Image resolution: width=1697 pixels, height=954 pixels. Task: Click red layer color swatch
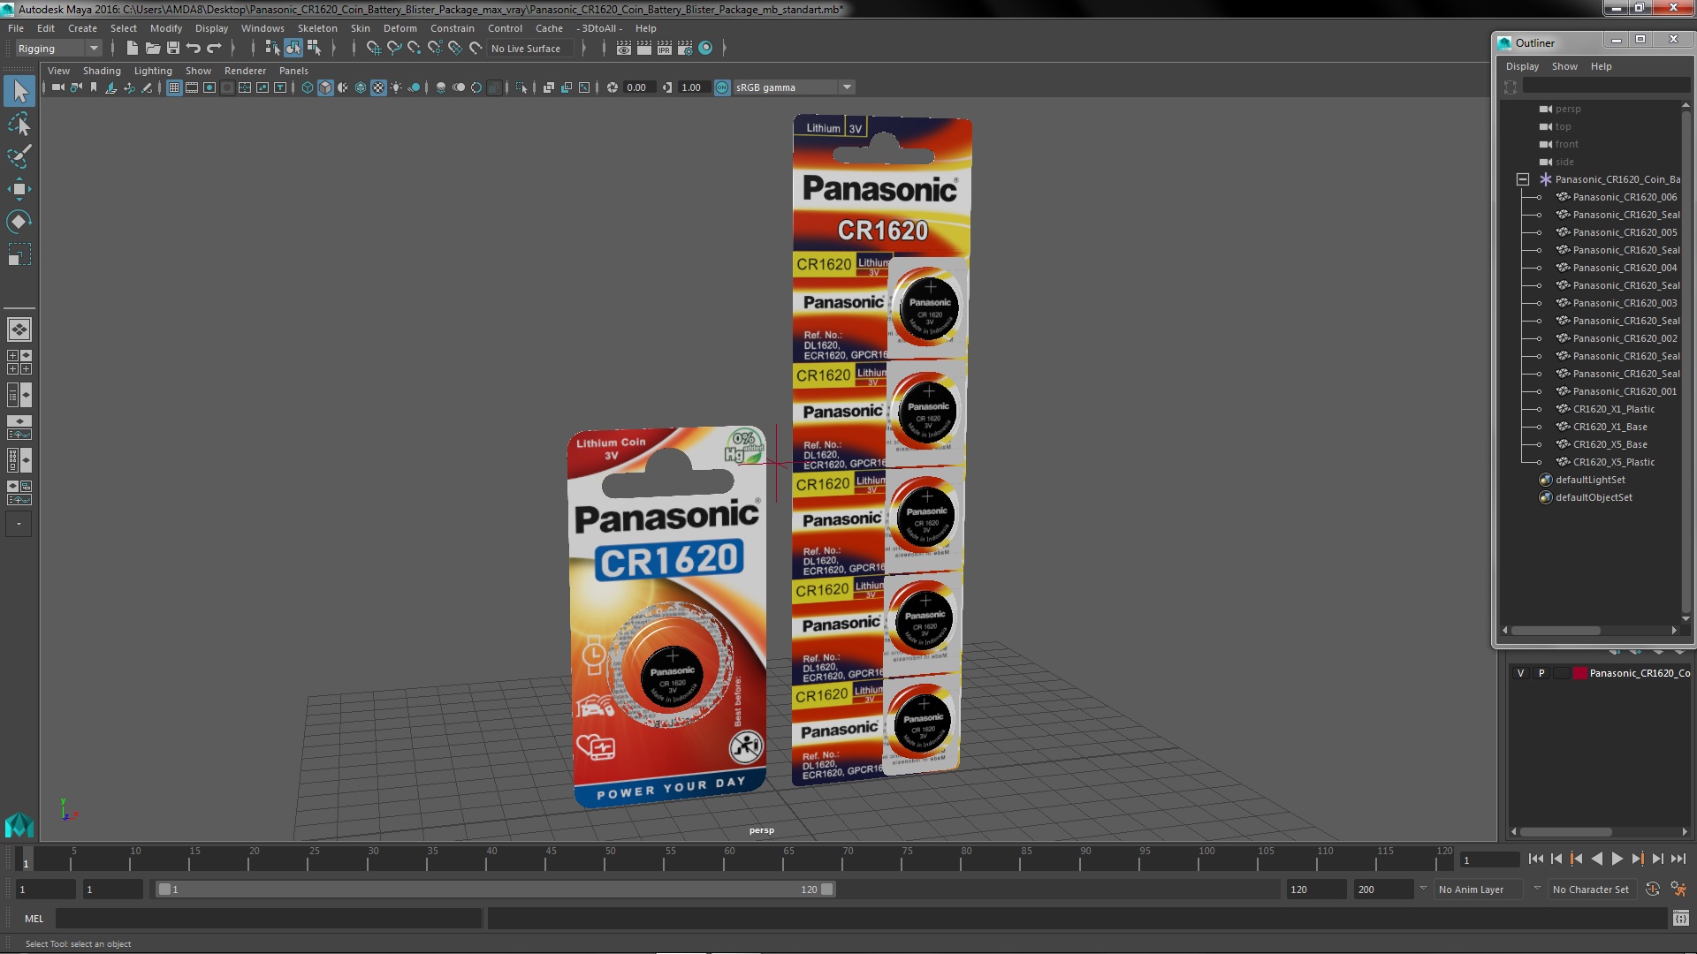[x=1579, y=673]
